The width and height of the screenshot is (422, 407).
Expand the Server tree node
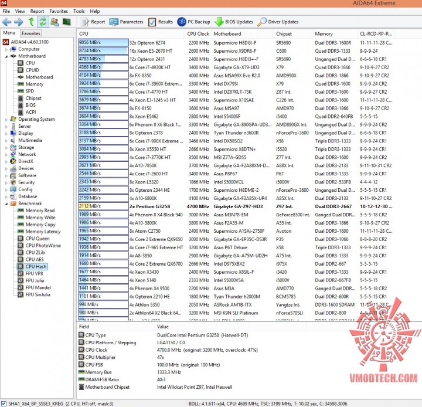click(6, 127)
